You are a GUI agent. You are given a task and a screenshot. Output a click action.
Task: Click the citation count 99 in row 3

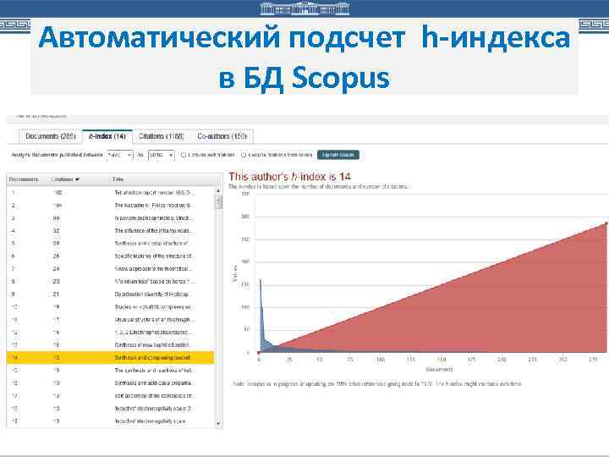57,218
